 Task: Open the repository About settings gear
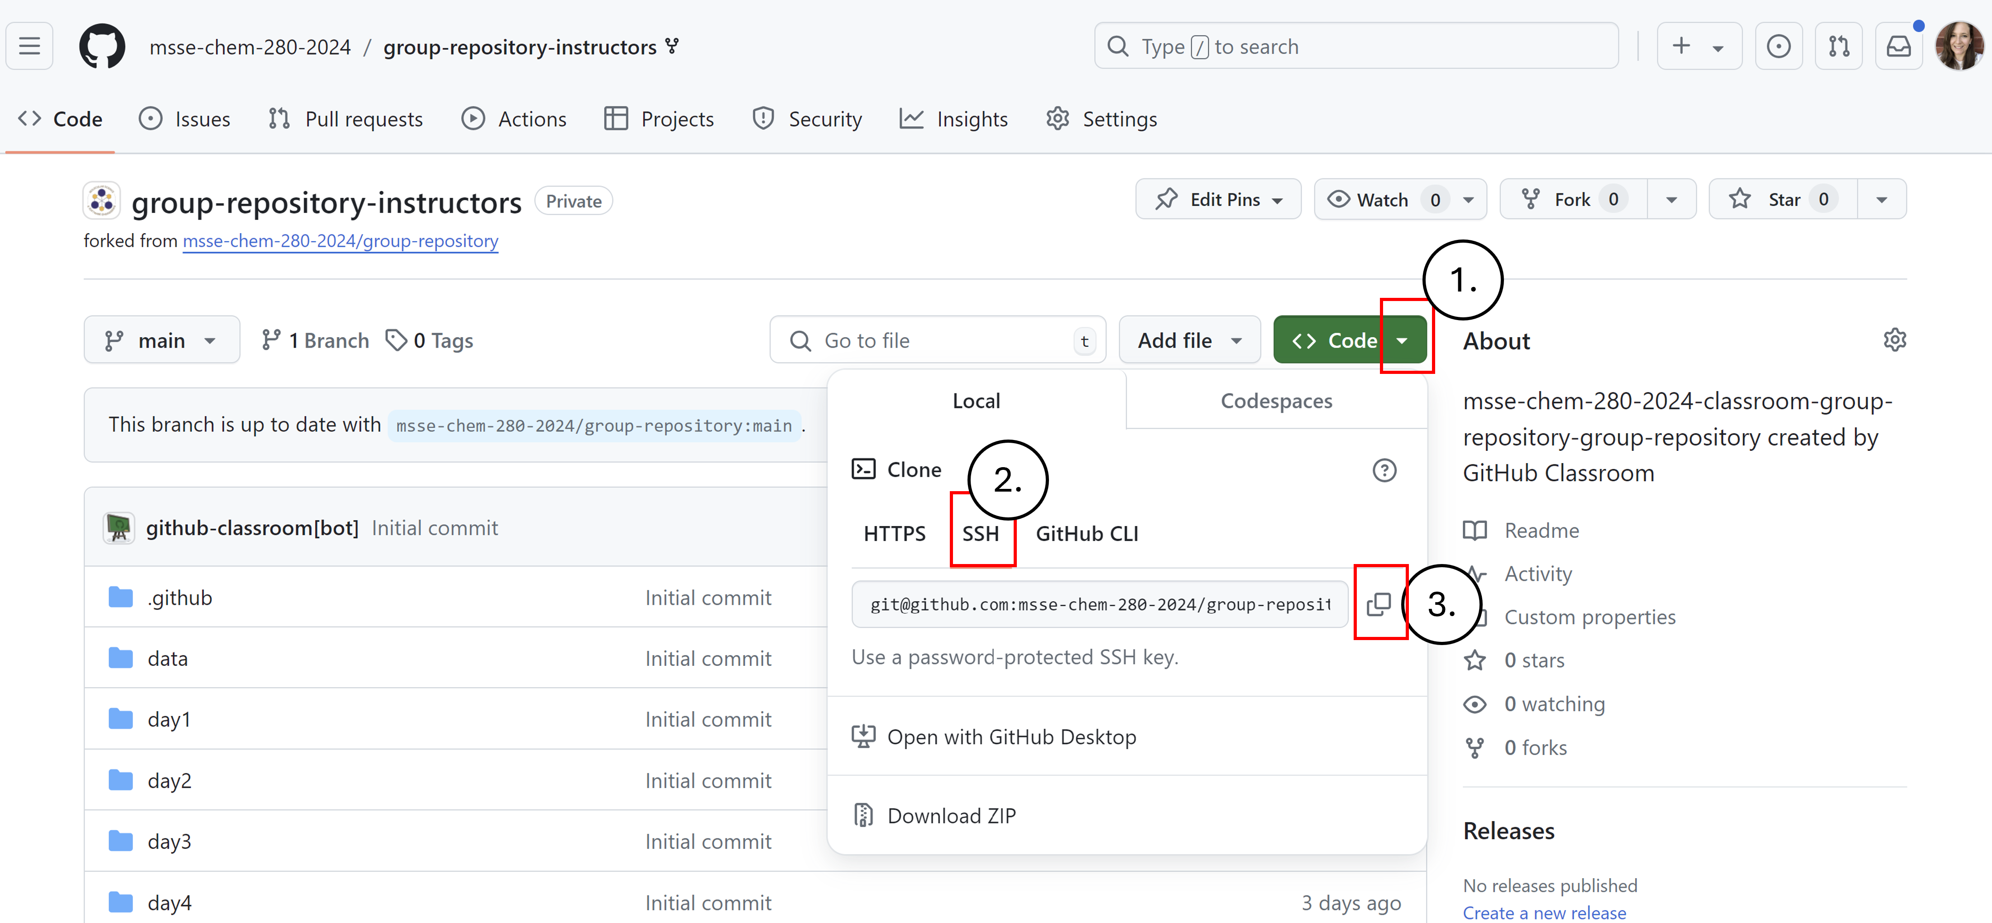1895,340
